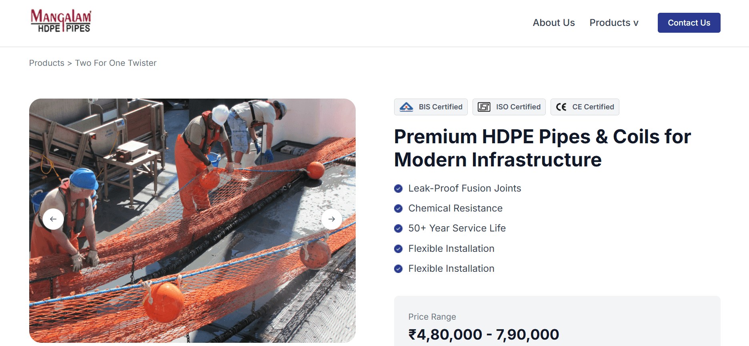Click the BIS Certified badge icon
749x346 pixels.
click(x=406, y=107)
